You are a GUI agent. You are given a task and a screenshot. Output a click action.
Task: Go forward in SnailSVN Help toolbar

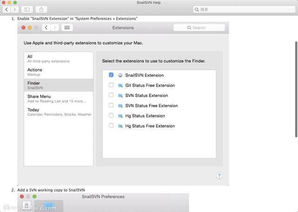click(x=14, y=9)
